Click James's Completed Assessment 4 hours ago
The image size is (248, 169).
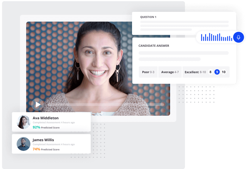(x=54, y=144)
